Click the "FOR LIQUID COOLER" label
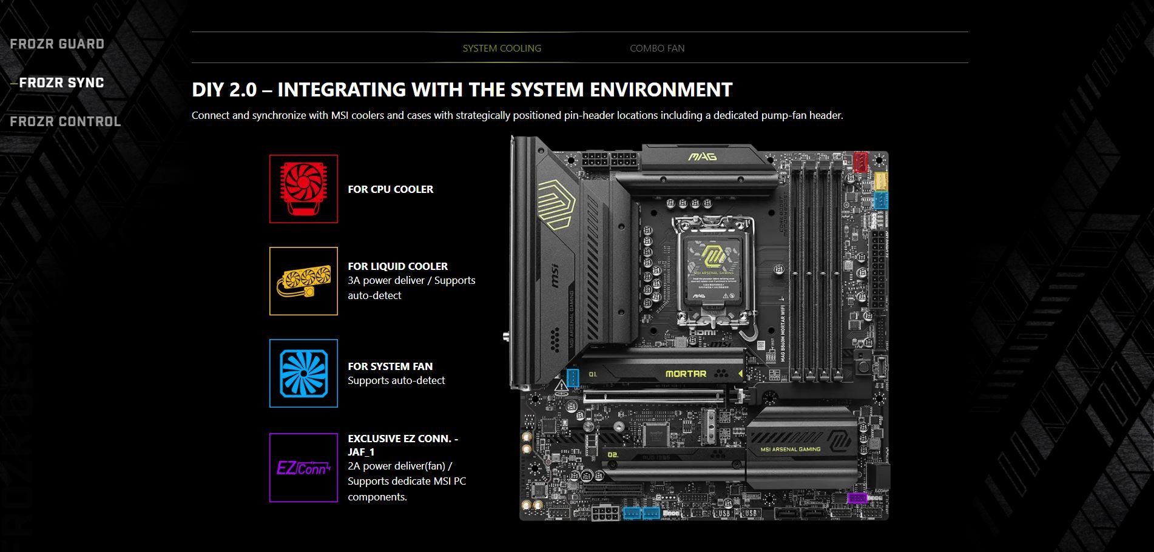 click(398, 266)
